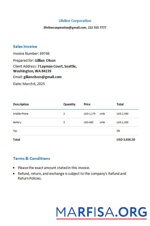150x226 pixels.
Task: Select the Sales Invoice heading
Action: [25, 46]
